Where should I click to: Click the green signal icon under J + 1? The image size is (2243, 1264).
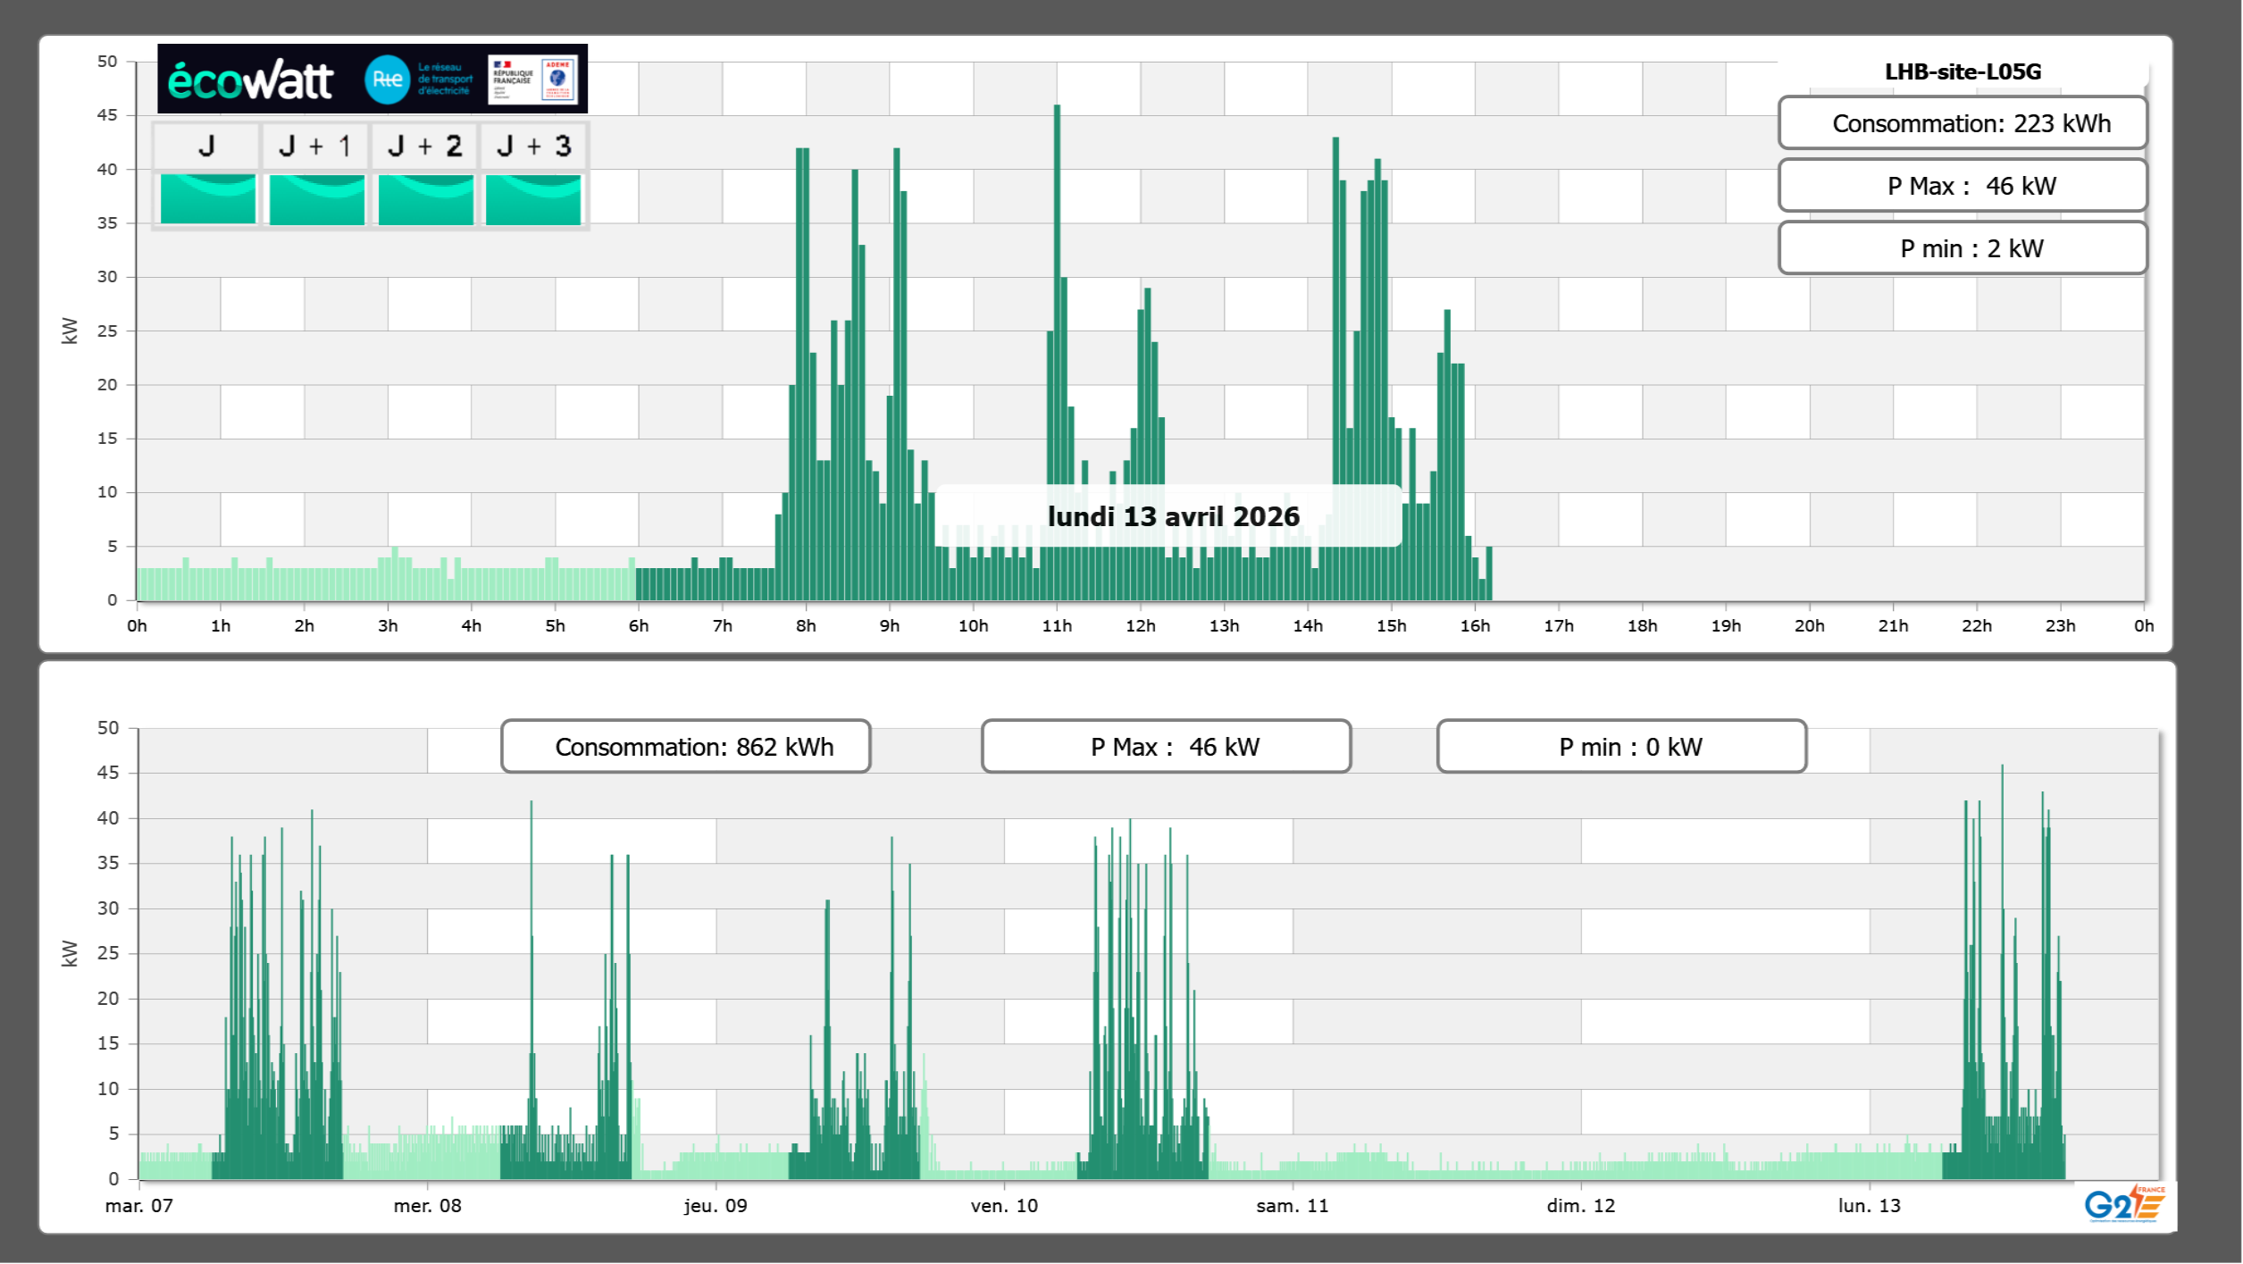click(x=316, y=199)
